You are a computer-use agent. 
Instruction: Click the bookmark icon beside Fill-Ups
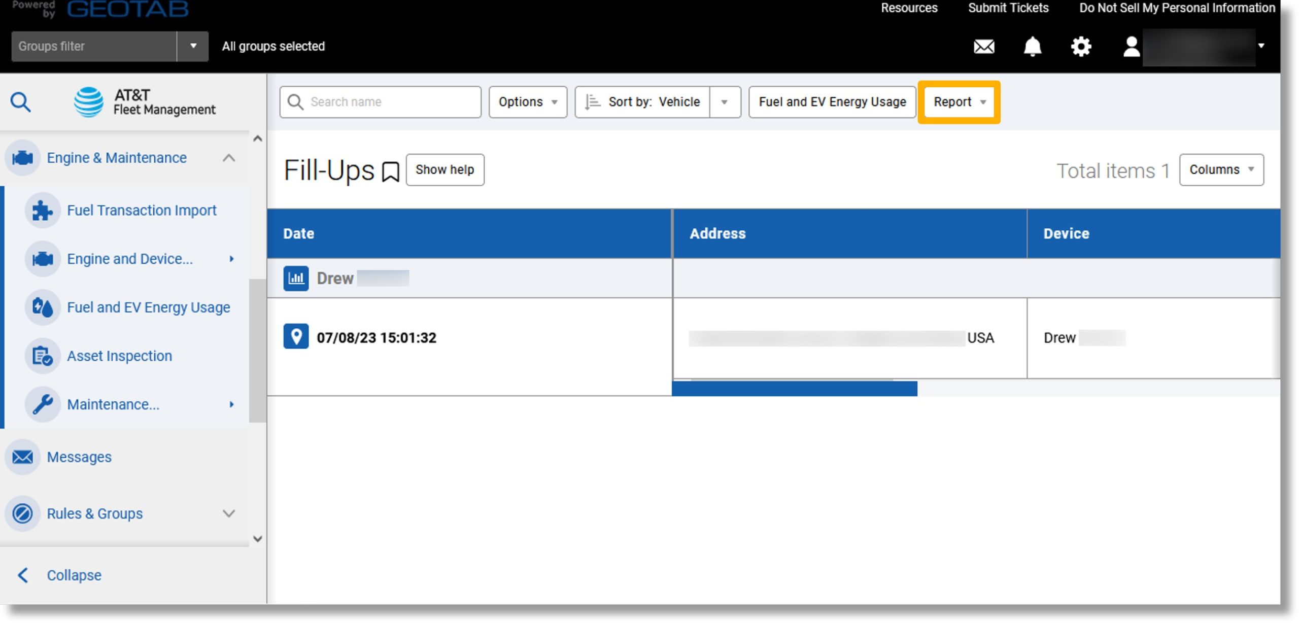click(390, 171)
